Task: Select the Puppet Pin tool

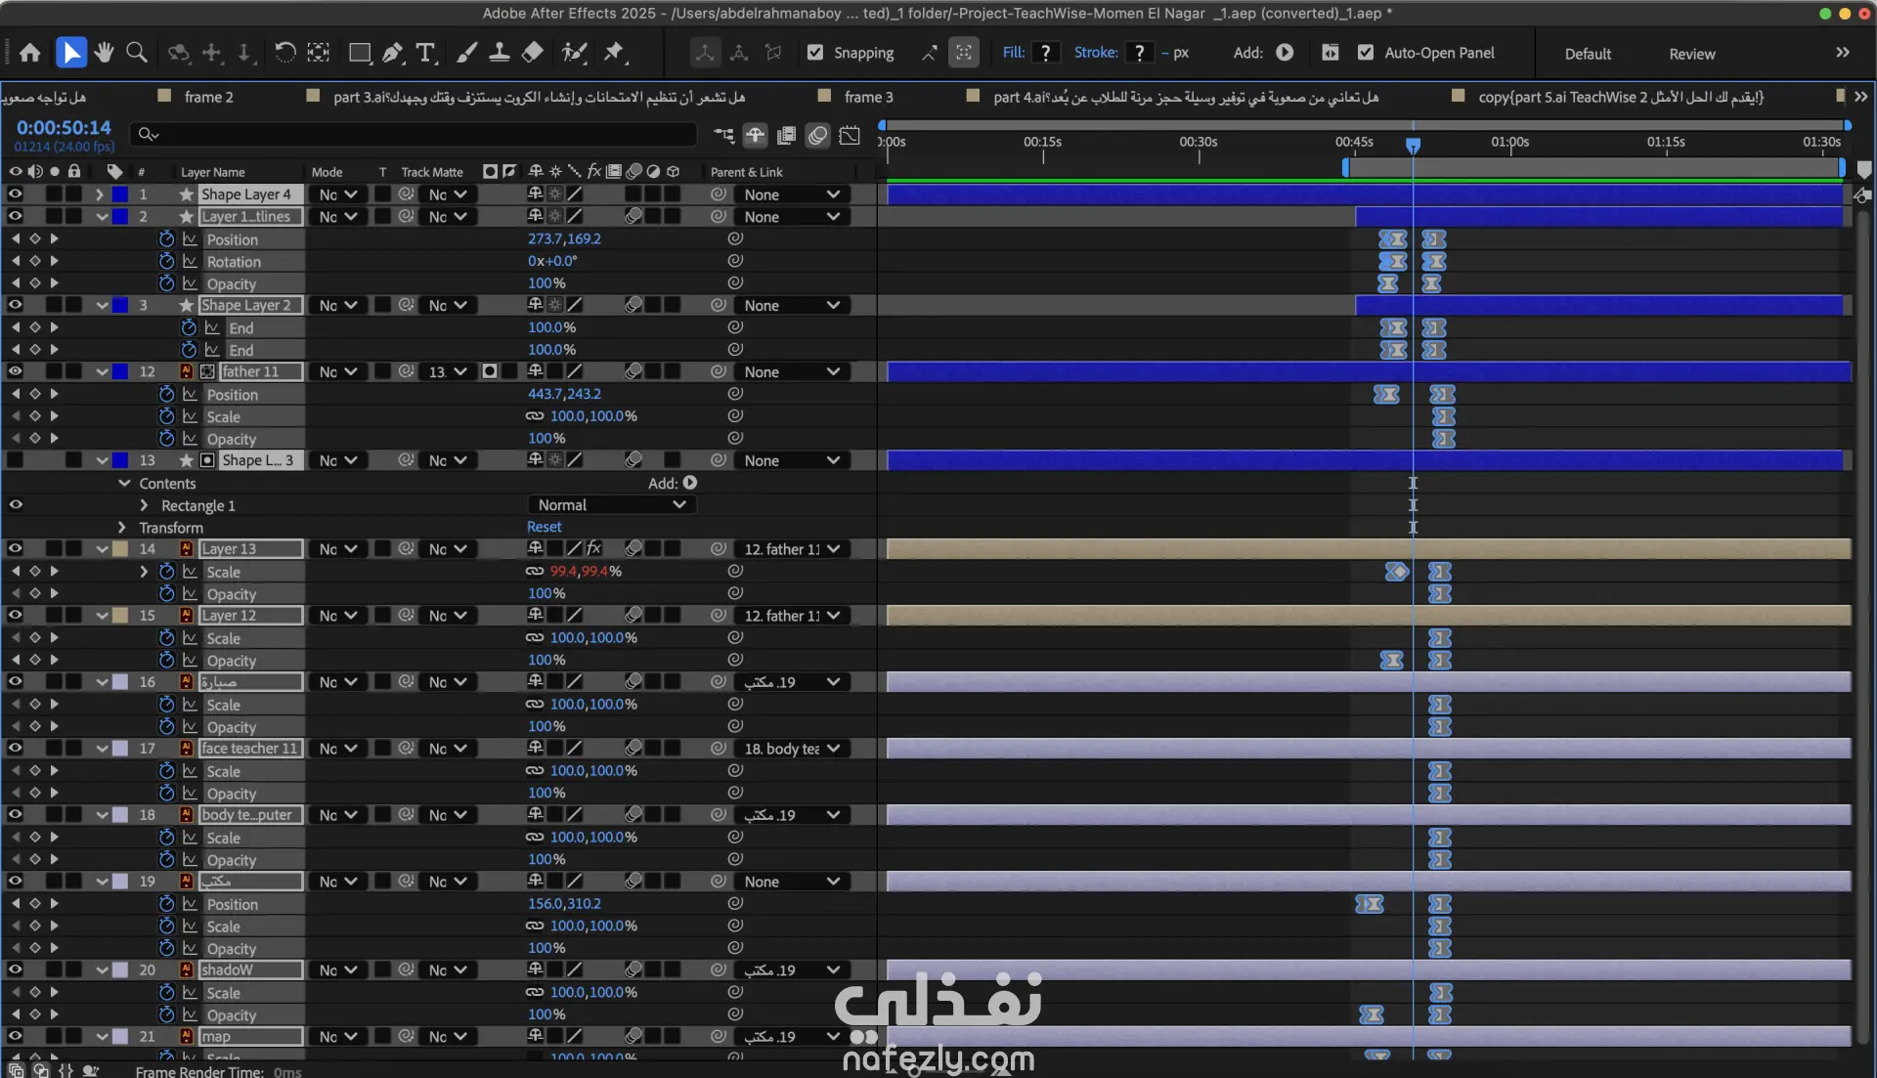Action: (x=614, y=53)
